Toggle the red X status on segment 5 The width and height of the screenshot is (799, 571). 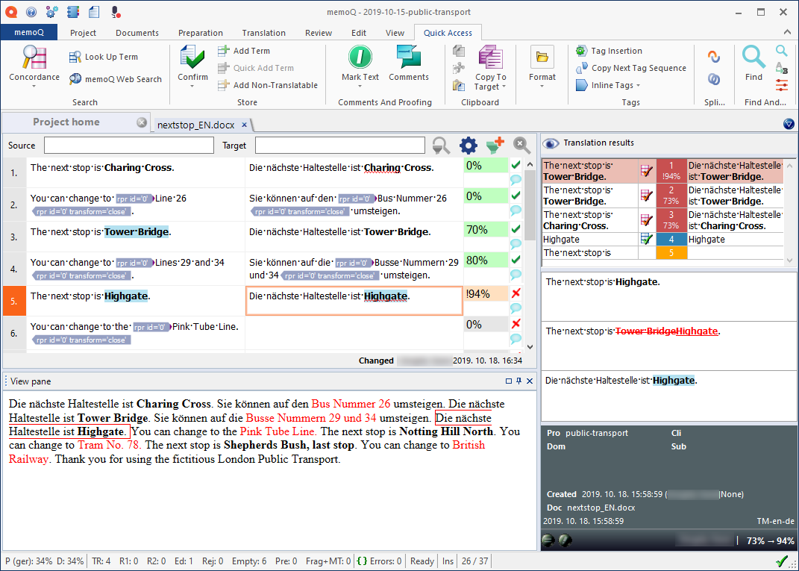516,293
